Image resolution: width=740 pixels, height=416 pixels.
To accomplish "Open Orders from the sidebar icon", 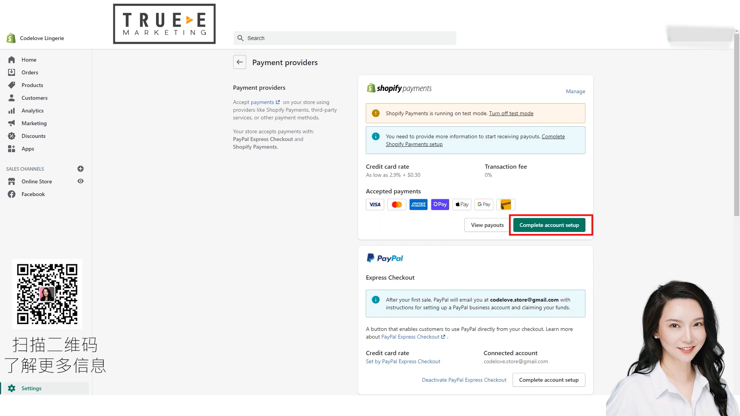I will (x=12, y=72).
